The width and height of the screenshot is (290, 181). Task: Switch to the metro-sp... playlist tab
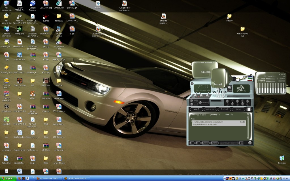pos(210,109)
